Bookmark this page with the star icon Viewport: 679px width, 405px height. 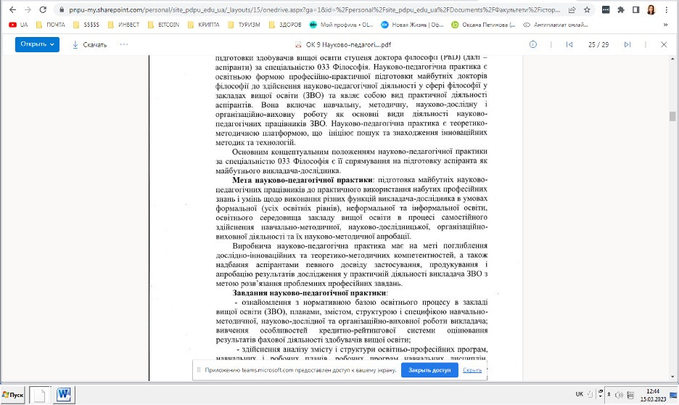point(587,9)
